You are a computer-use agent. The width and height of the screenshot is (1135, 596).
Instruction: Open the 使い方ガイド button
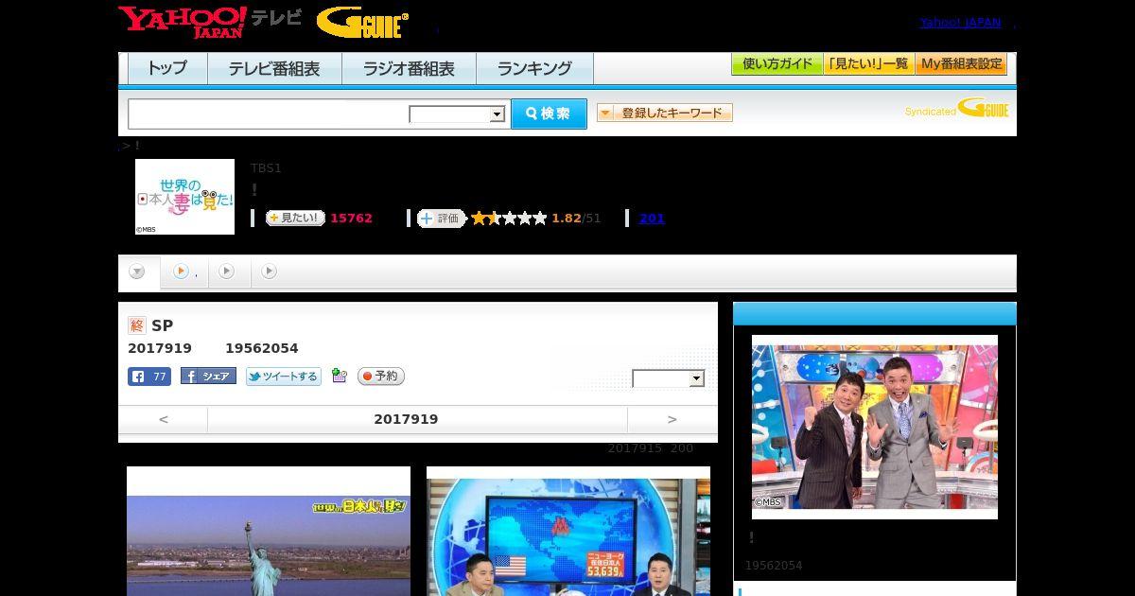(x=777, y=64)
